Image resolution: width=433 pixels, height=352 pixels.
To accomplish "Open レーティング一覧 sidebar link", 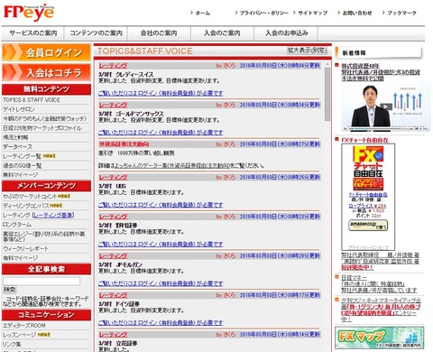I will click(23, 156).
